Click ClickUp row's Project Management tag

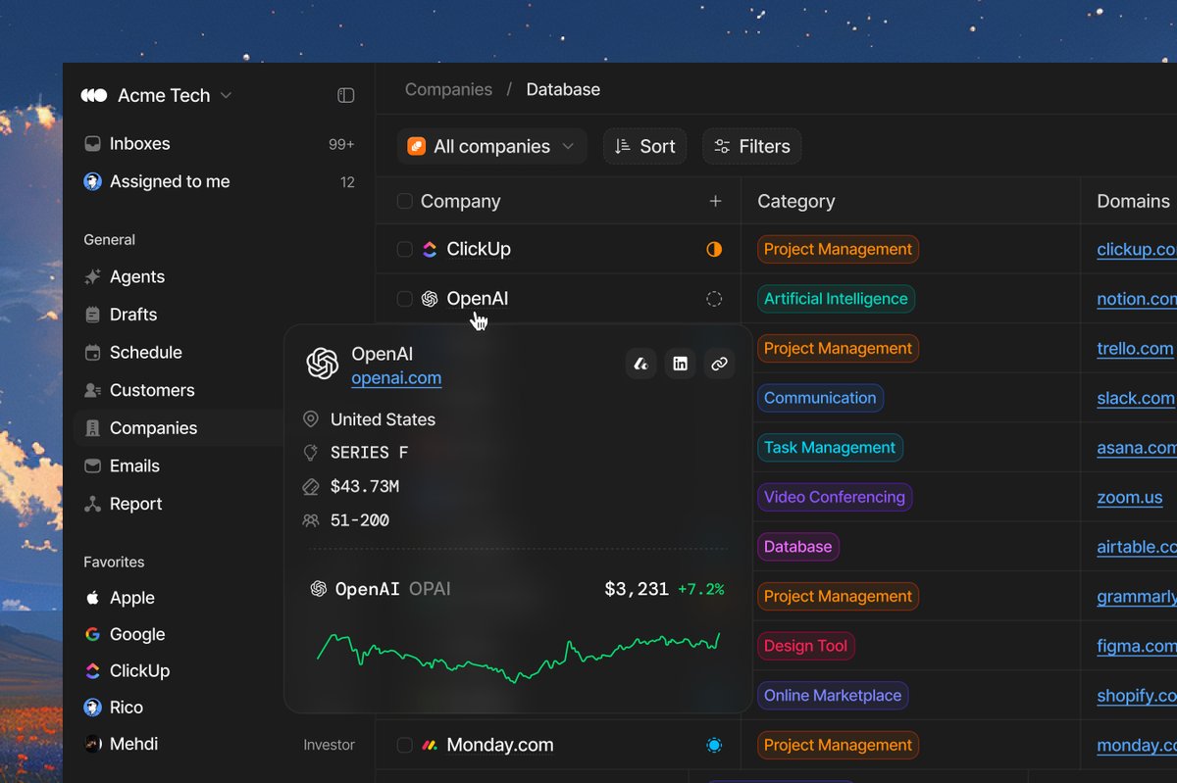(x=838, y=249)
